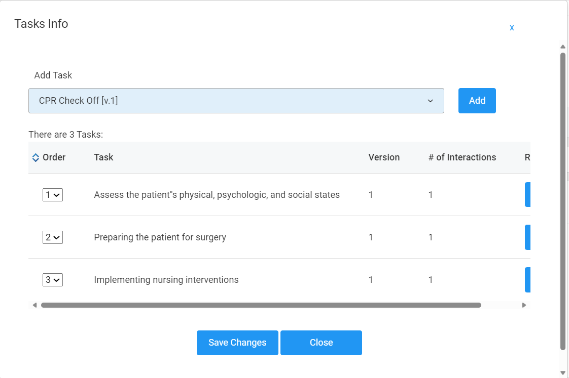This screenshot has height=378, width=569.
Task: Click the Task column header
Action: (x=103, y=157)
